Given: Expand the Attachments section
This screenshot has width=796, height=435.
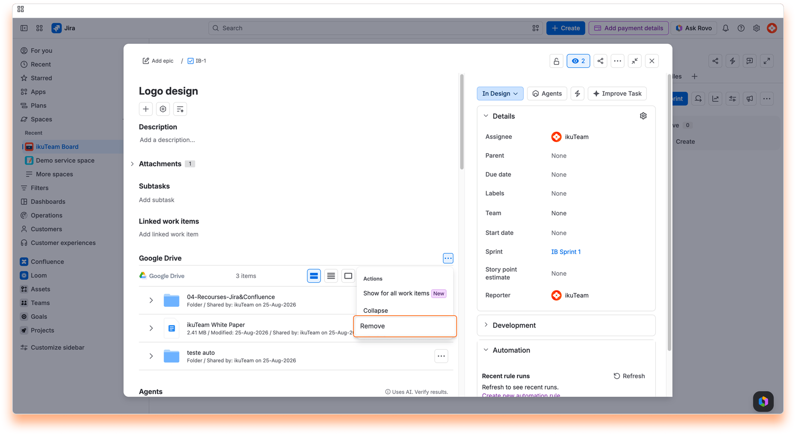Looking at the screenshot, I should [133, 164].
